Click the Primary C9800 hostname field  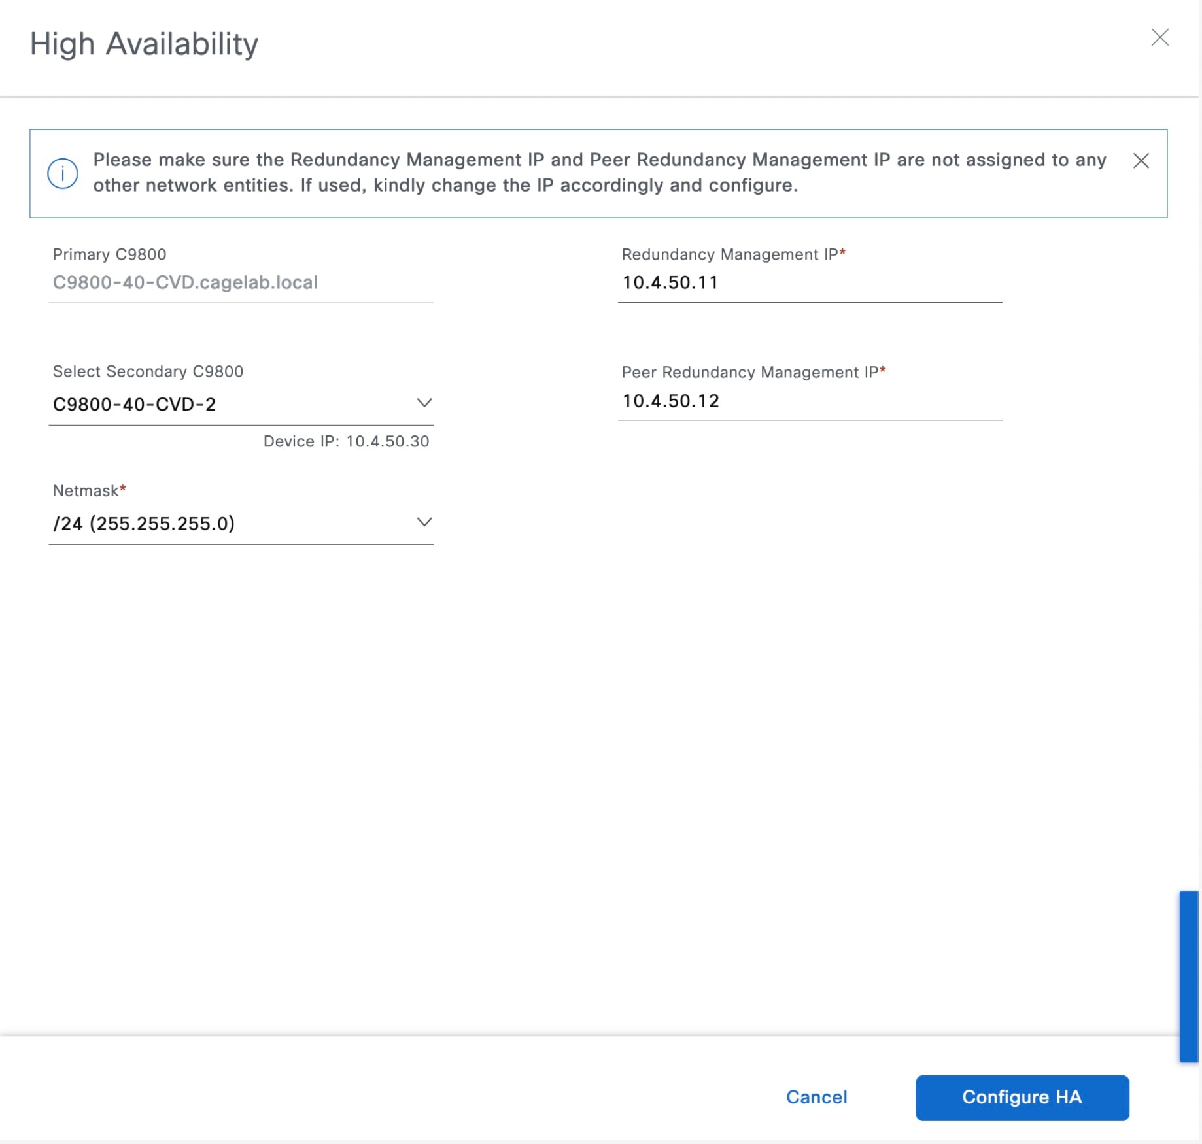(x=241, y=282)
